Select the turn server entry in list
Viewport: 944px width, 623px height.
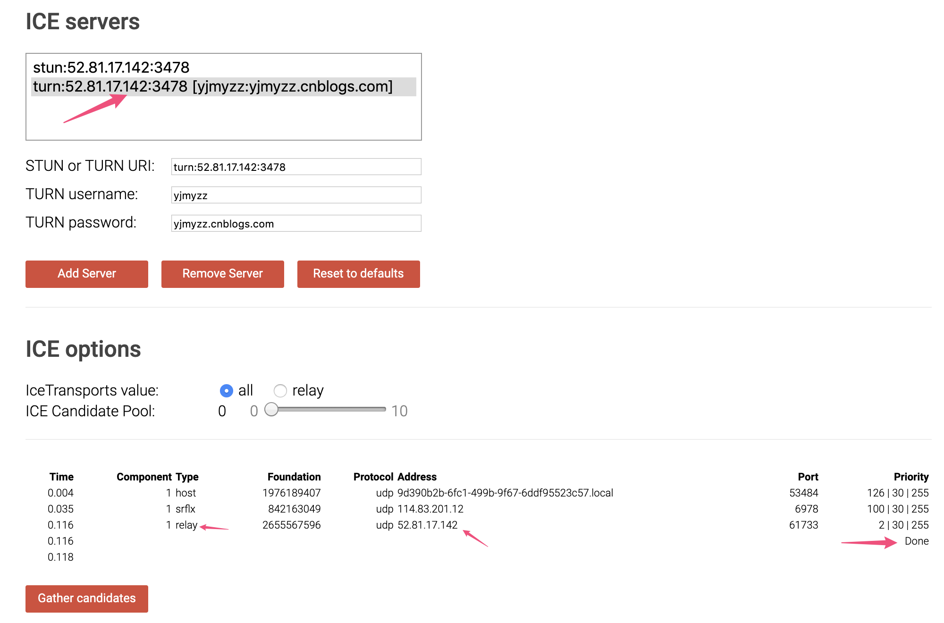212,87
